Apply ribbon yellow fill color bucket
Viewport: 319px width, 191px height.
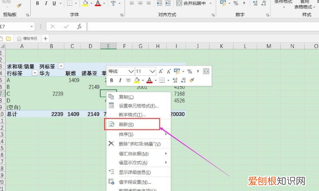tap(85, 3)
